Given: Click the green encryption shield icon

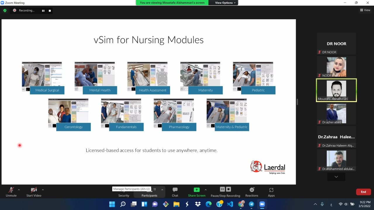Looking at the screenshot, I should [x=5, y=10].
